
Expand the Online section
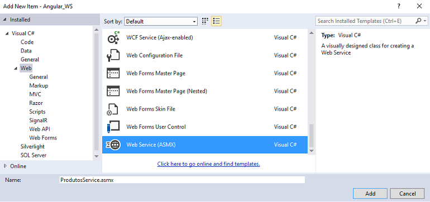[x=6, y=166]
